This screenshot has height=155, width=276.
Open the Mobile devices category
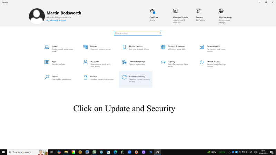pos(136,46)
